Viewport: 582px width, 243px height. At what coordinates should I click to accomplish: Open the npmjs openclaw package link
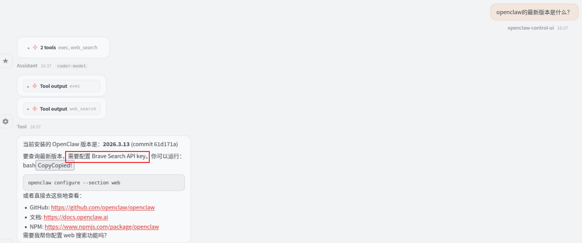pyautogui.click(x=102, y=227)
